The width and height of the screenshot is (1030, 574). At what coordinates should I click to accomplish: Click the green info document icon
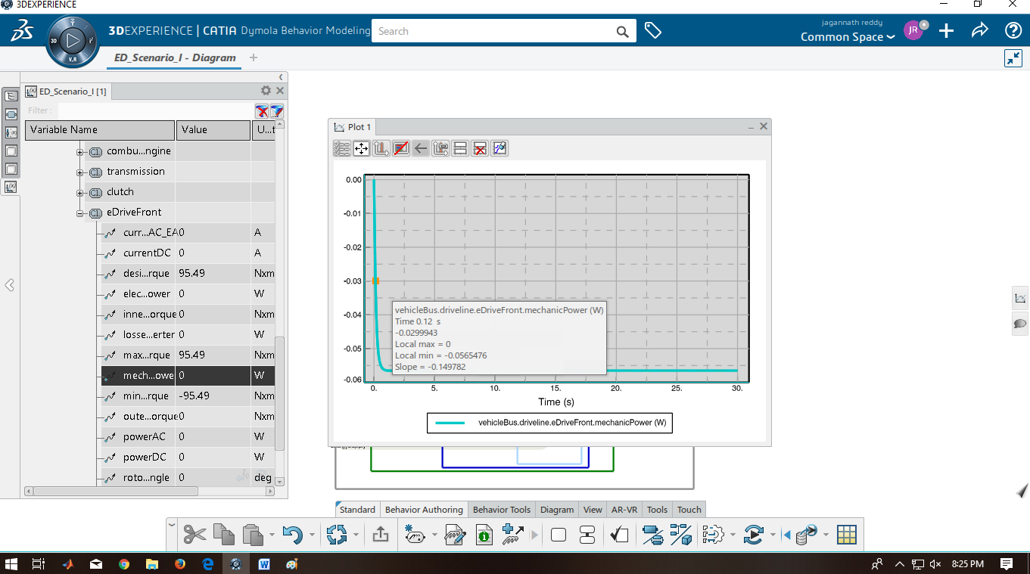(484, 535)
